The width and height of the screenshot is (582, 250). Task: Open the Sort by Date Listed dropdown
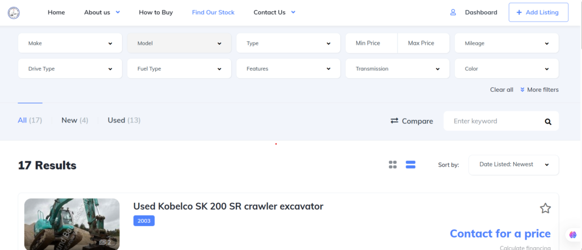point(513,165)
